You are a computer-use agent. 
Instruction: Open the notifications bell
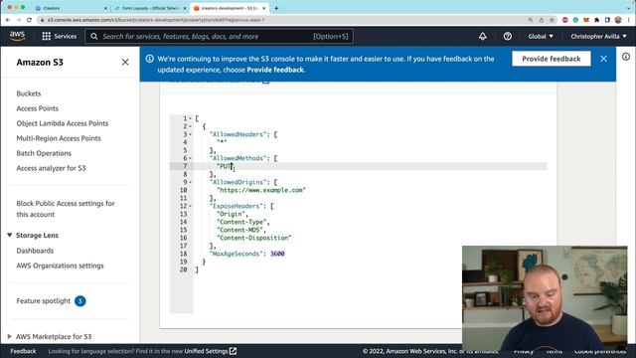[x=483, y=36]
